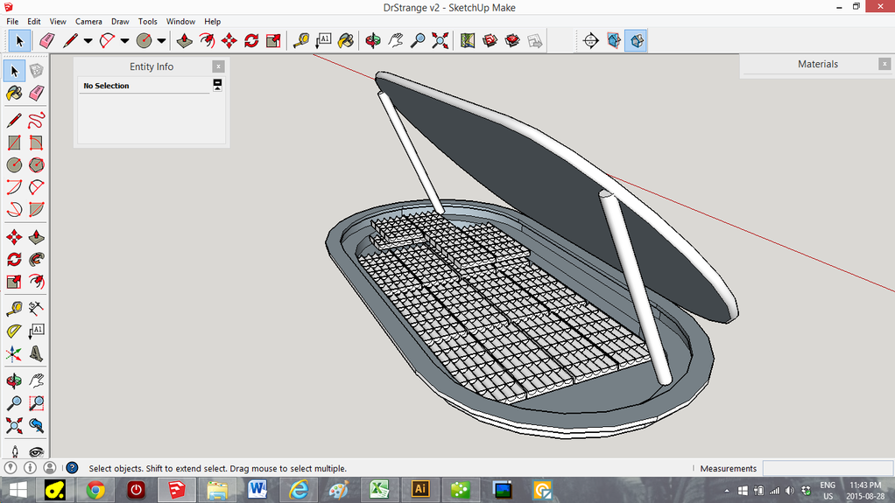
Task: Activate the Follow Me tool
Action: click(x=37, y=260)
